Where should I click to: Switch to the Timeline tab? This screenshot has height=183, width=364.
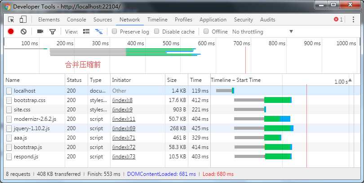pos(157,20)
